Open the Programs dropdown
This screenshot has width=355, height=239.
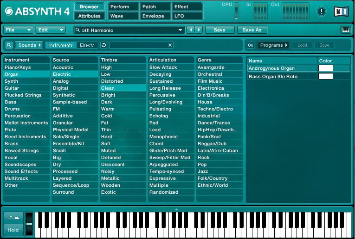273,45
